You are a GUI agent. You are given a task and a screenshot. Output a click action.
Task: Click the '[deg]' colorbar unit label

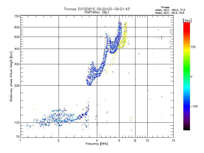[187, 20]
